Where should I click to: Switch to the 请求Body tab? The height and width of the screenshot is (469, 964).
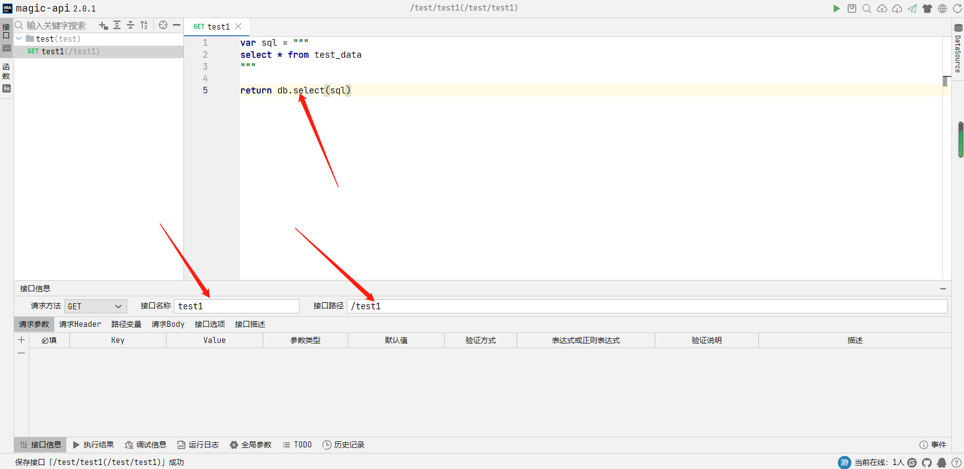click(168, 324)
